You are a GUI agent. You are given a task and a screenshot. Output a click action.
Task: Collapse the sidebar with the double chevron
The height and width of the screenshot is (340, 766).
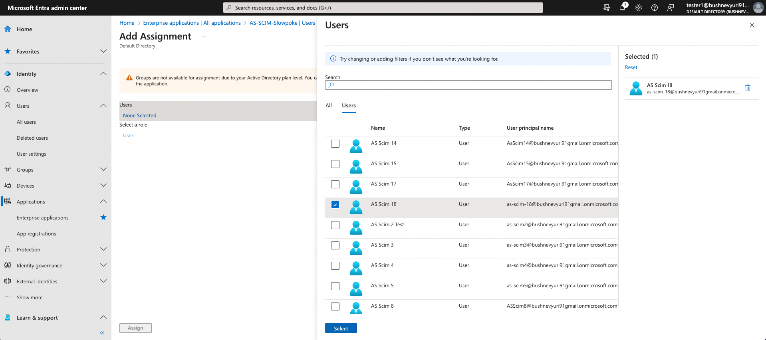(102, 333)
